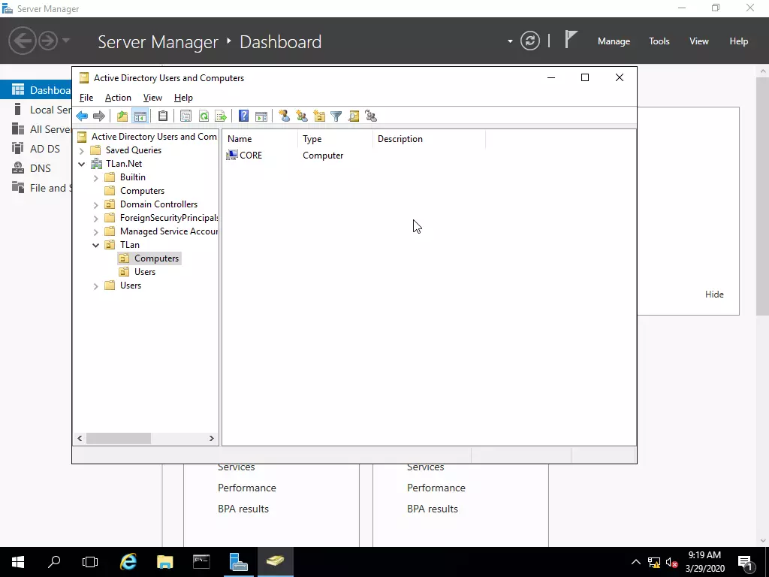
Task: Open File Explorer from the taskbar
Action: click(164, 562)
